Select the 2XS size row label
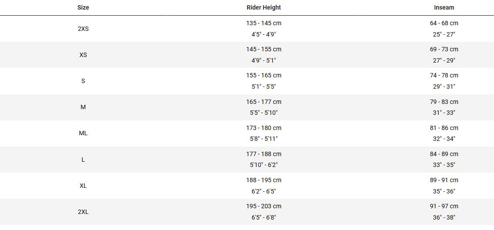Screen dimensions: 494x230 [83, 29]
